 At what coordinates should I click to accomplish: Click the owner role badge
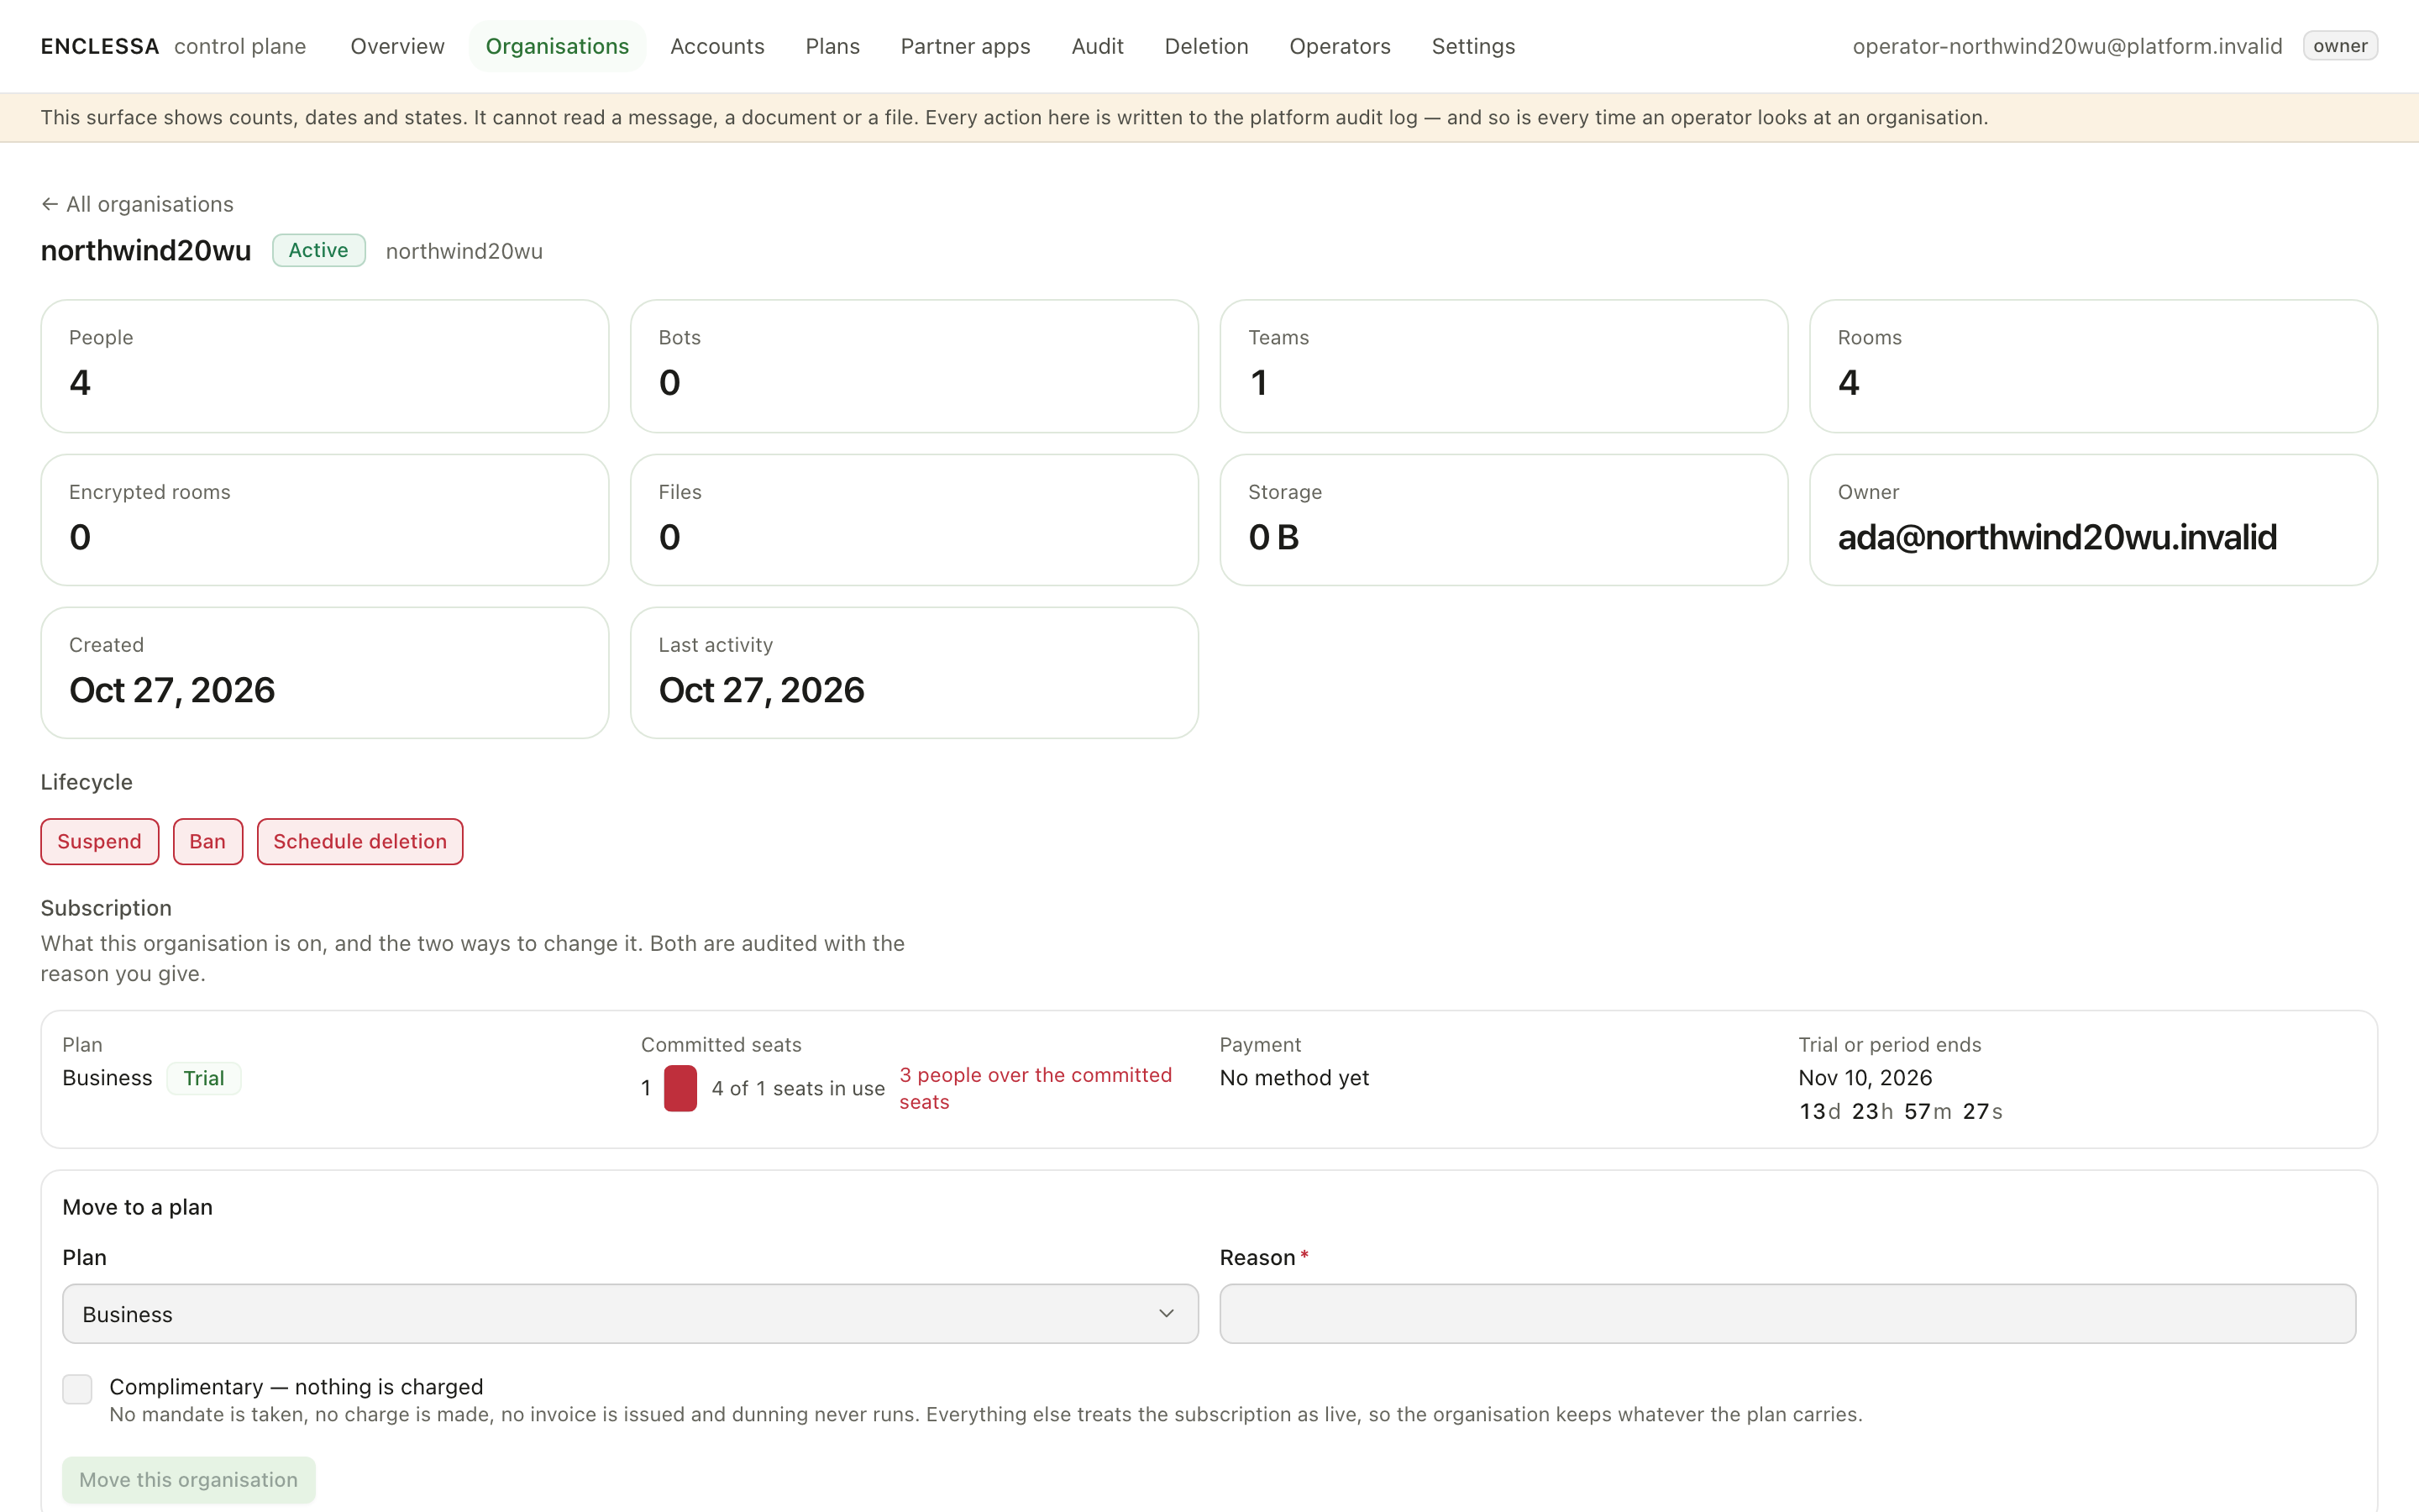(2339, 46)
